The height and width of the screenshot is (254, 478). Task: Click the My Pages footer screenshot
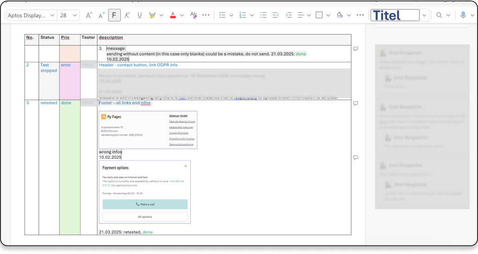coord(148,130)
